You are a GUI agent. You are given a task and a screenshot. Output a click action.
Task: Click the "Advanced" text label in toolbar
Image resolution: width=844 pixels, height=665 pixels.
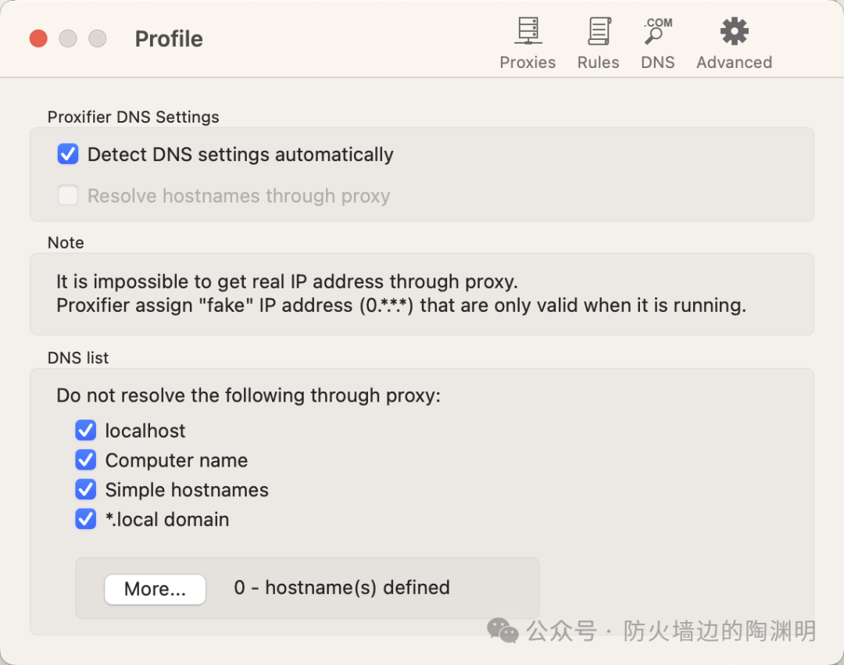pos(734,63)
